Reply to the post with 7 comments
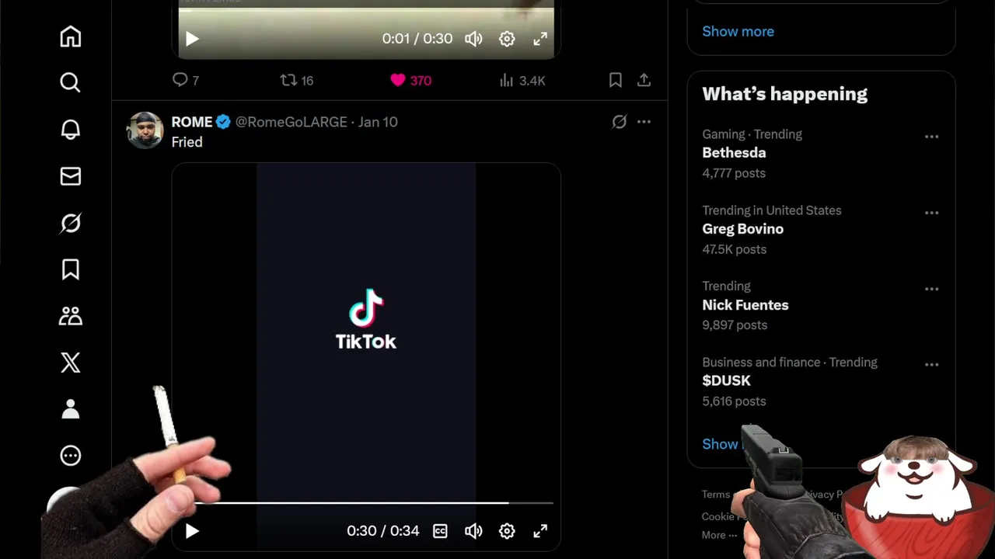The width and height of the screenshot is (995, 559). (185, 80)
